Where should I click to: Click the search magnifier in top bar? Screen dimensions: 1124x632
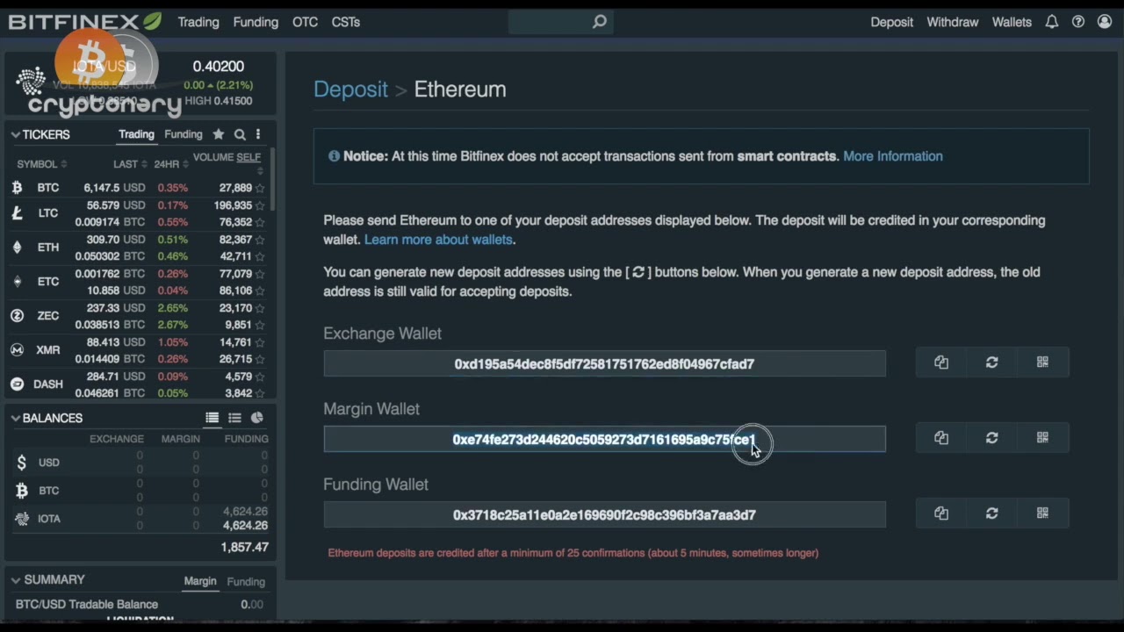tap(599, 22)
